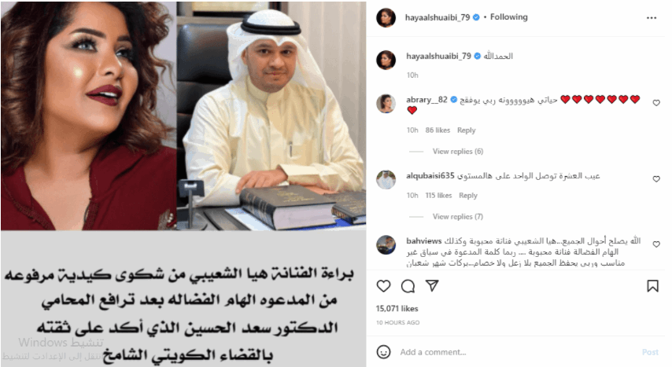
Task: Toggle like on bahviews comment
Action: click(x=656, y=244)
